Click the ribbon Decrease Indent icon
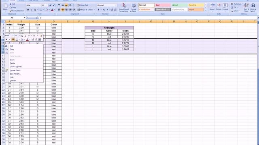 pyautogui.click(x=70, y=10)
